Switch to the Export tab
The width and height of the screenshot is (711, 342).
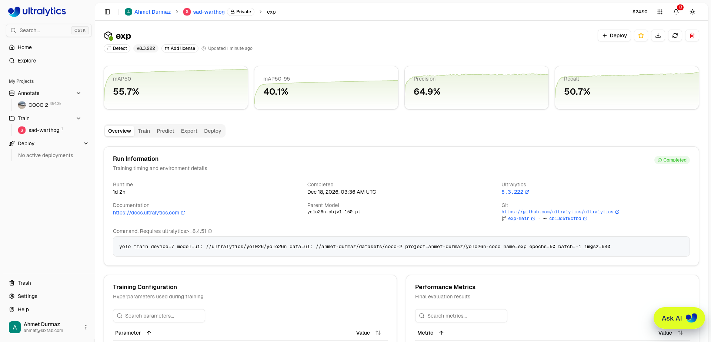189,131
